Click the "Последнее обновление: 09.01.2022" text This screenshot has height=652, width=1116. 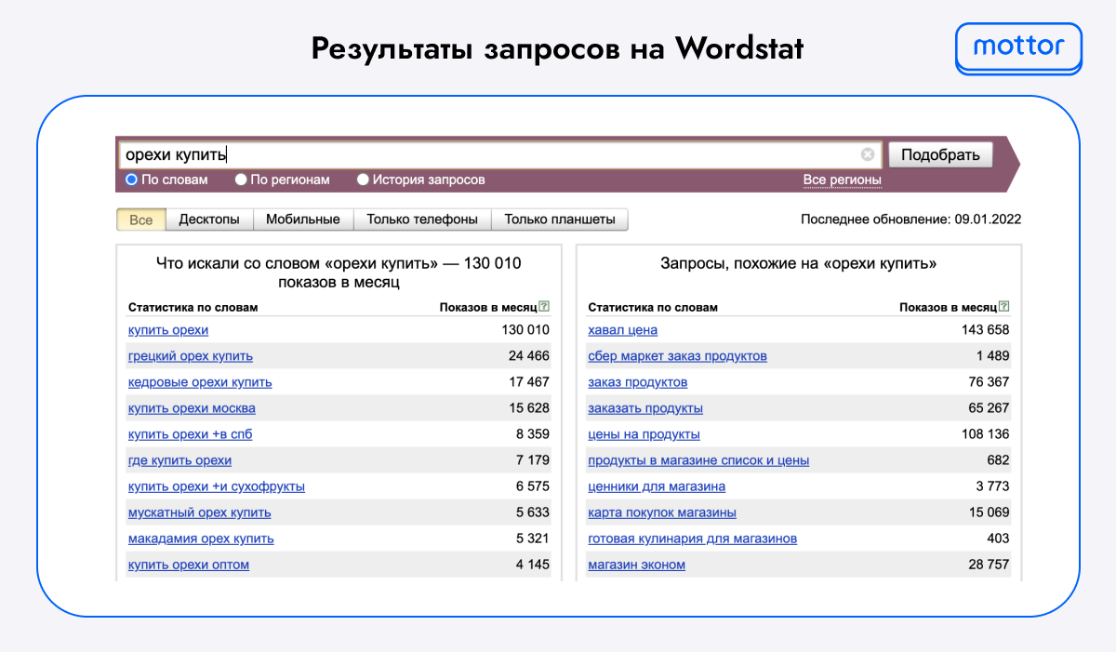pos(911,220)
